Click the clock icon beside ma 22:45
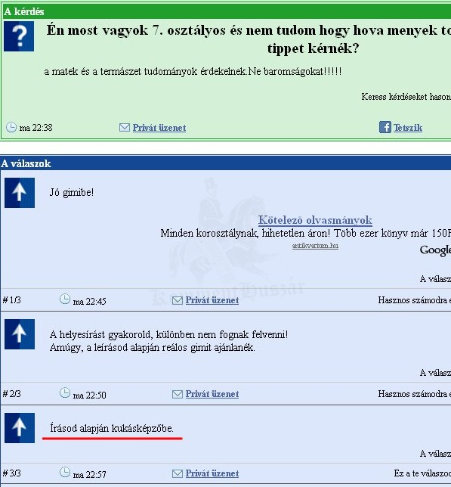Image resolution: width=451 pixels, height=487 pixels. (65, 299)
